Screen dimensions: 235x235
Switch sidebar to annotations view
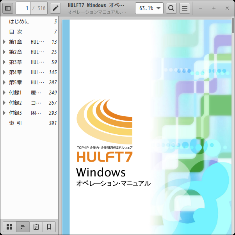[36, 226]
